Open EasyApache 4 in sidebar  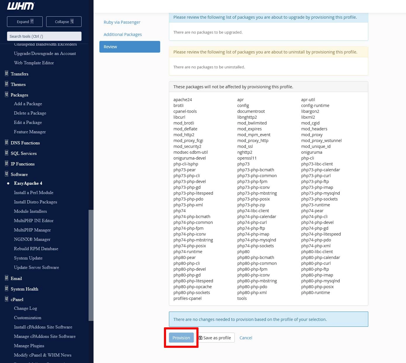click(28, 183)
